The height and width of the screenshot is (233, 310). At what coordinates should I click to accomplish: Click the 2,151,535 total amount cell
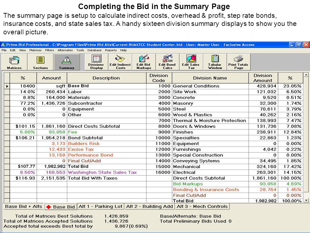click(52, 178)
